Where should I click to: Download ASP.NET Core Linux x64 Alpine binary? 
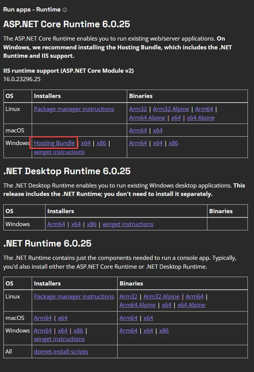pyautogui.click(x=201, y=117)
